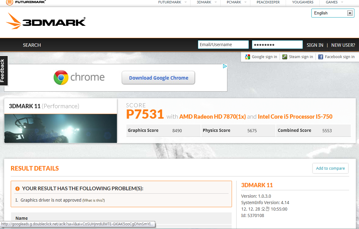
Task: Open the English language dropdown
Action: pos(333,13)
